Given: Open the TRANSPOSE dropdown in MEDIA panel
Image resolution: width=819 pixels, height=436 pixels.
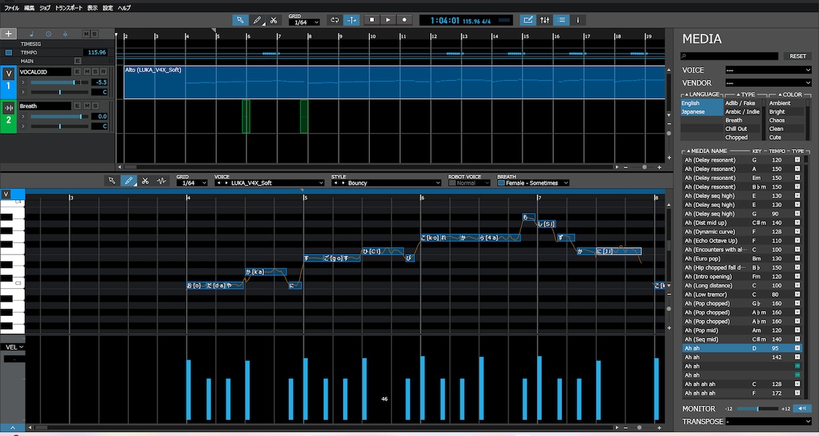Looking at the screenshot, I should (769, 421).
